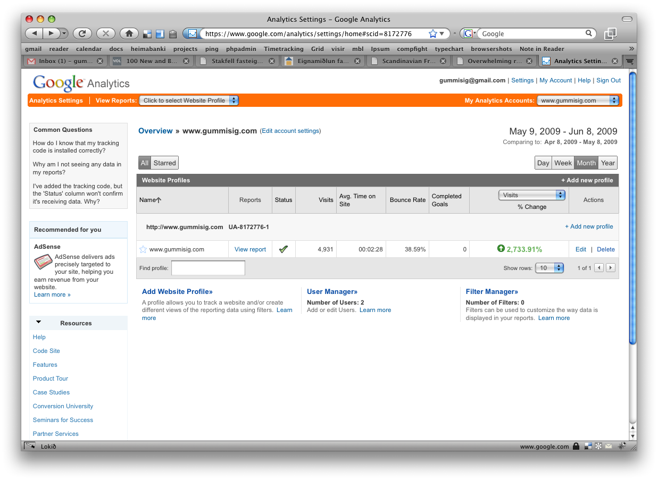Click the Google search box in toolbar

[x=531, y=33]
